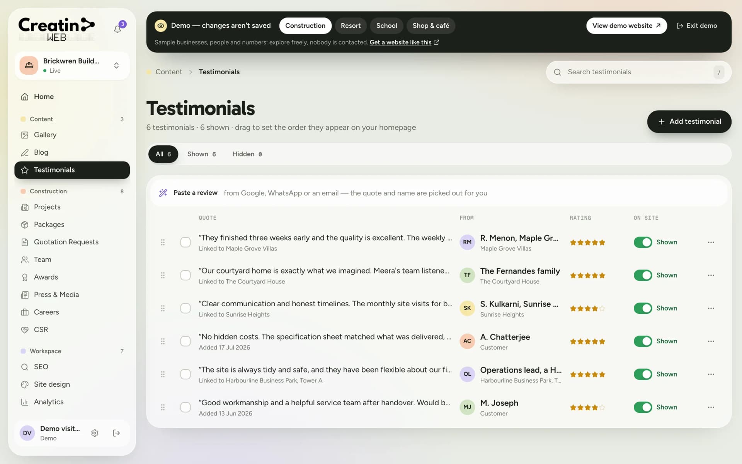Open Packages page
Screen dimensions: 742x464
pos(72,225)
